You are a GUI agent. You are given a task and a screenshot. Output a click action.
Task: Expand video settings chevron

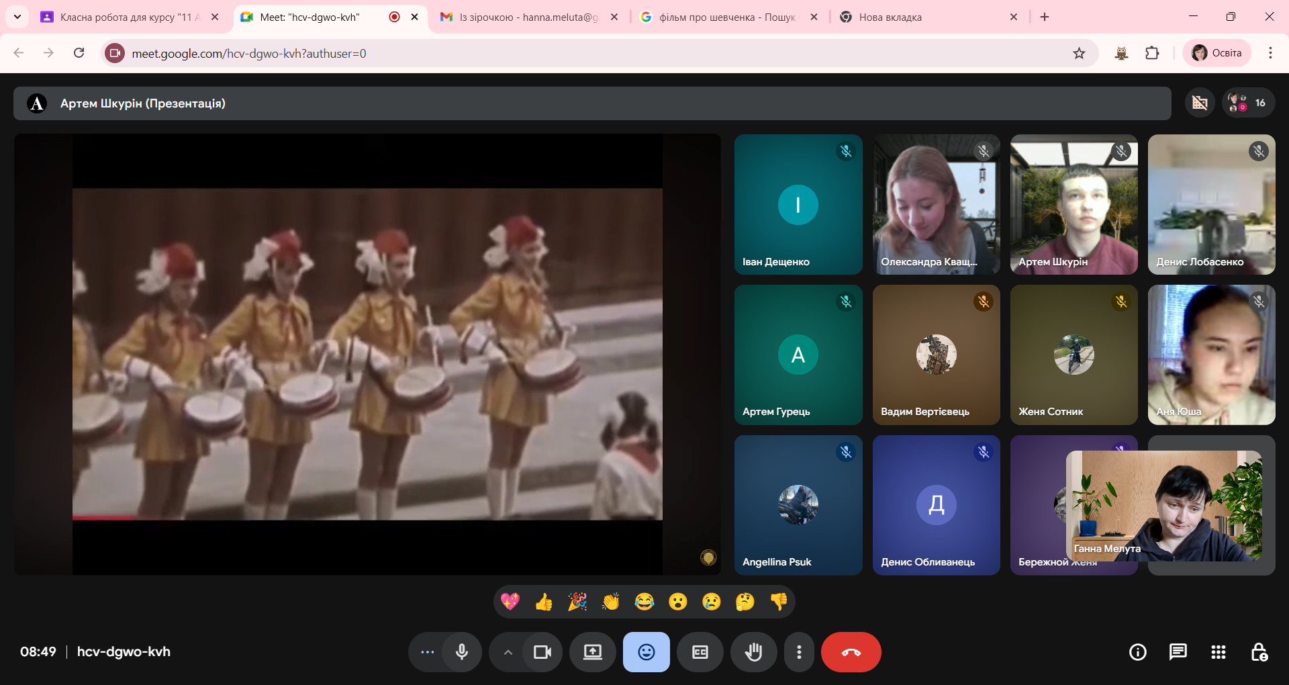[x=508, y=652]
